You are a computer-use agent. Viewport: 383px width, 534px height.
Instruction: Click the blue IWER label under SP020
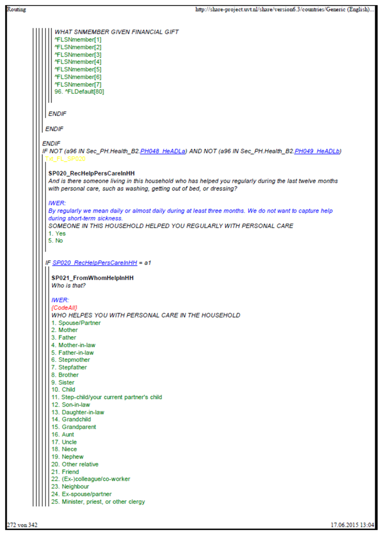pos(57,204)
